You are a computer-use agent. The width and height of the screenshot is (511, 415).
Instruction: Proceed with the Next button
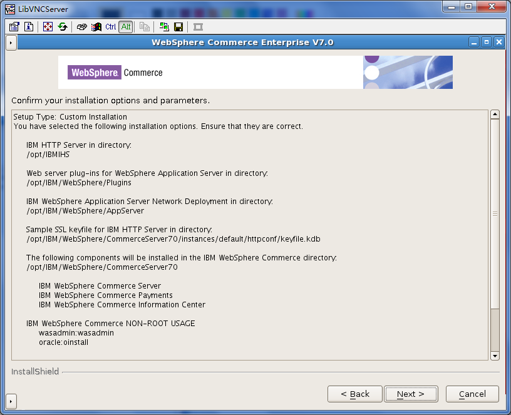pos(411,394)
